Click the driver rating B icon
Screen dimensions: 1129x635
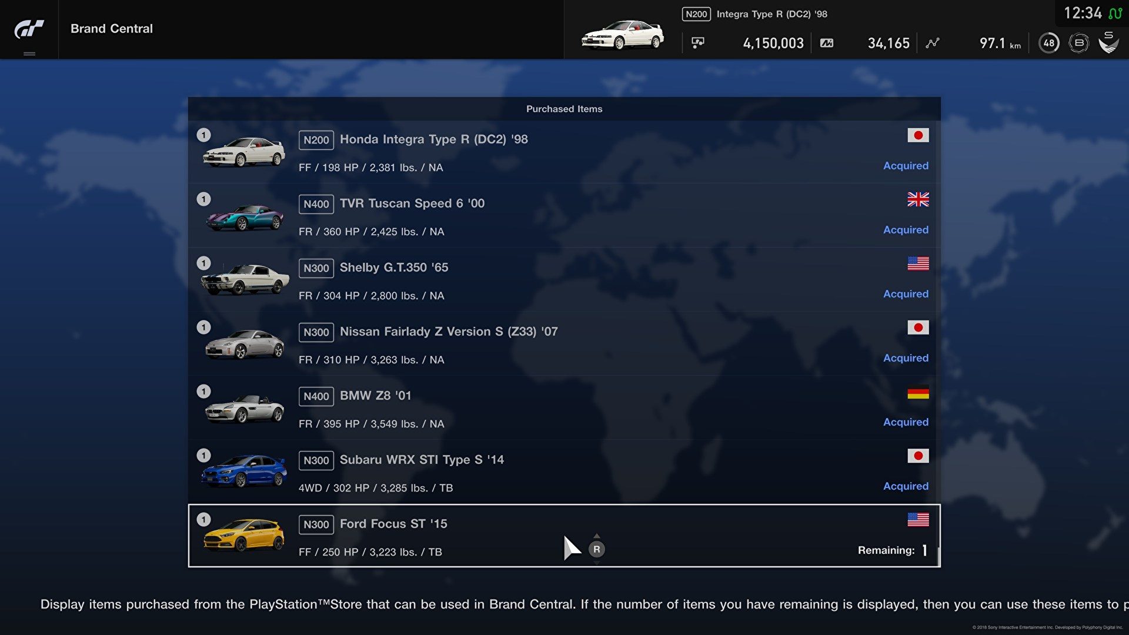coord(1078,43)
